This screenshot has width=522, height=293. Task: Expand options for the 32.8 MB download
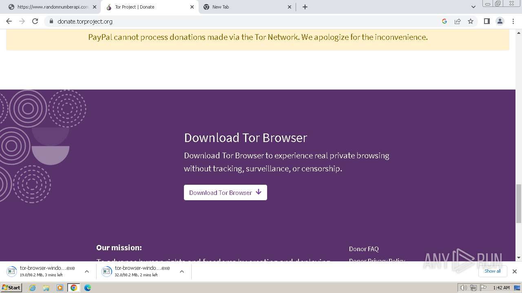(x=182, y=271)
